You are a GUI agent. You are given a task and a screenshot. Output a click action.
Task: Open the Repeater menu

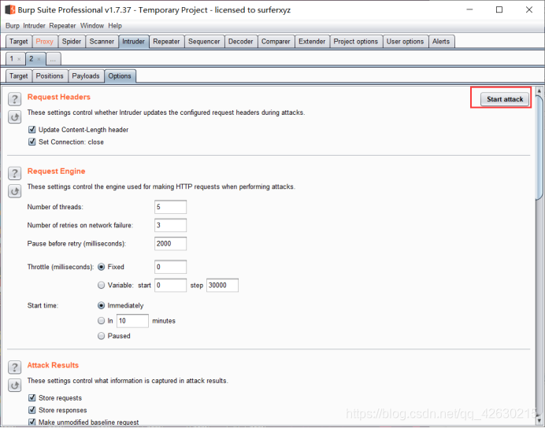pyautogui.click(x=62, y=26)
